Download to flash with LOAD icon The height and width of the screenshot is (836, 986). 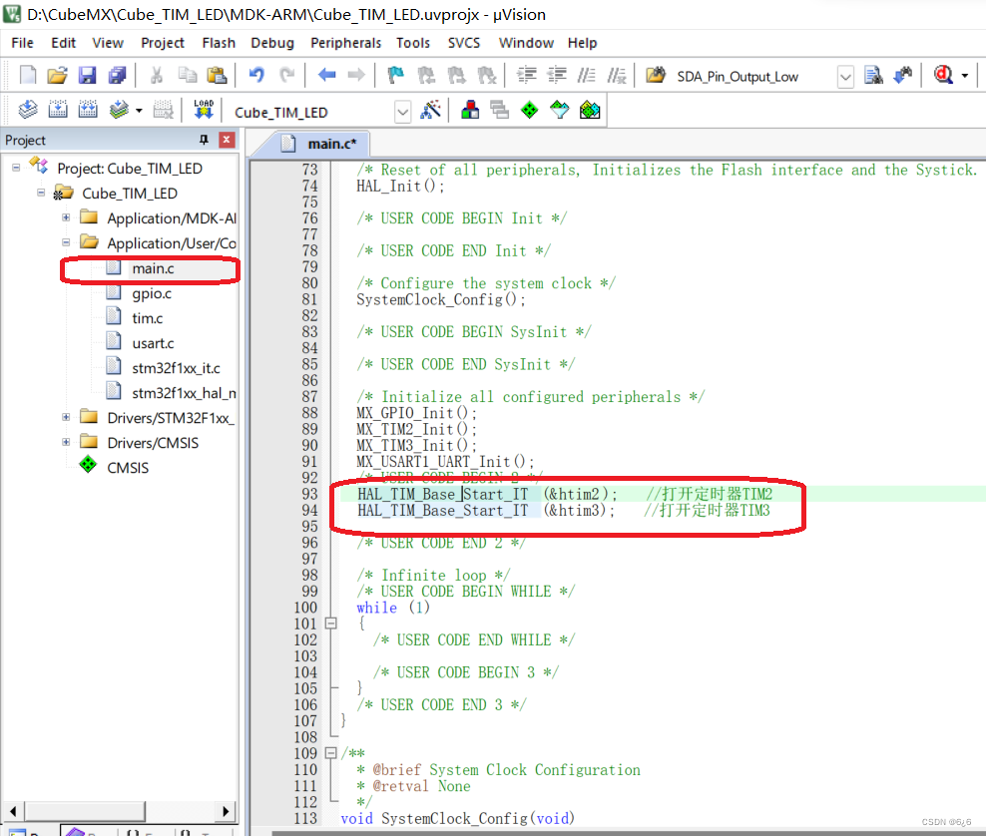point(204,110)
